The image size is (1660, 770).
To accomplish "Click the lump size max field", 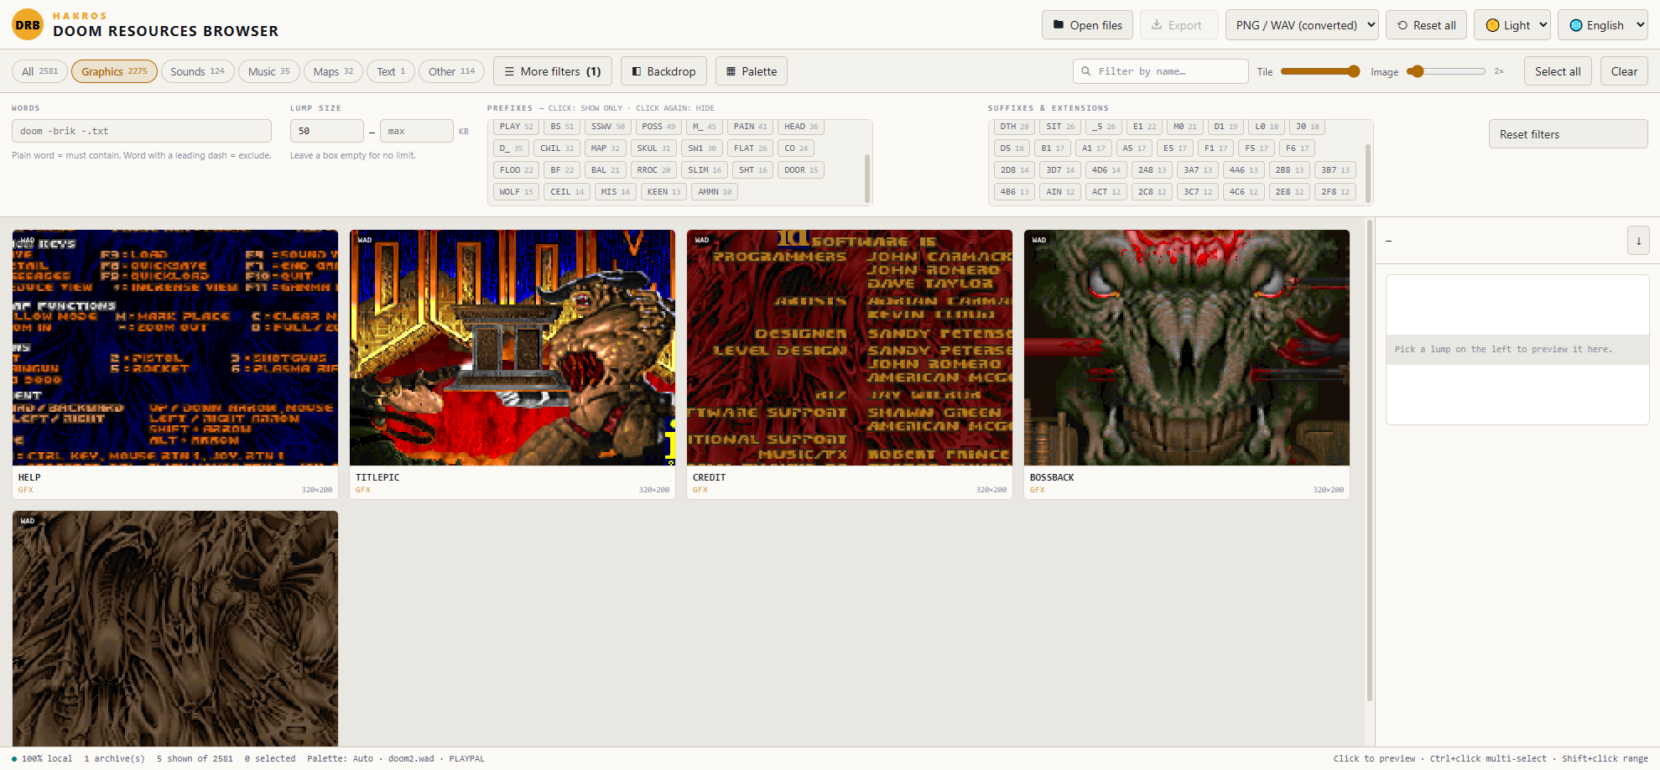I will 417,131.
